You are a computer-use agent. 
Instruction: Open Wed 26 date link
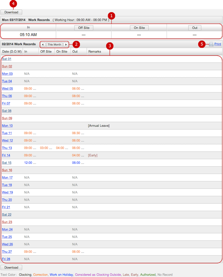[x=7, y=244]
